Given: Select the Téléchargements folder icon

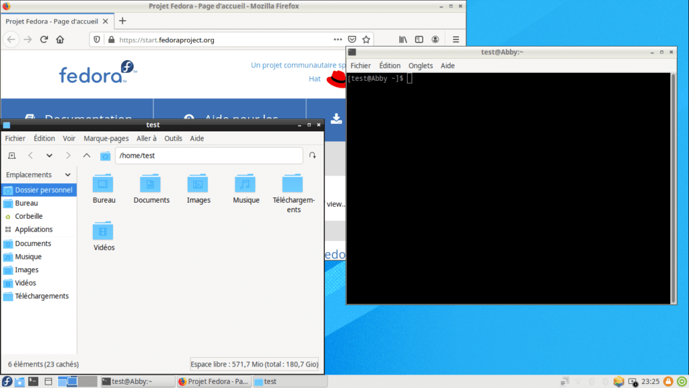Looking at the screenshot, I should pos(293,183).
